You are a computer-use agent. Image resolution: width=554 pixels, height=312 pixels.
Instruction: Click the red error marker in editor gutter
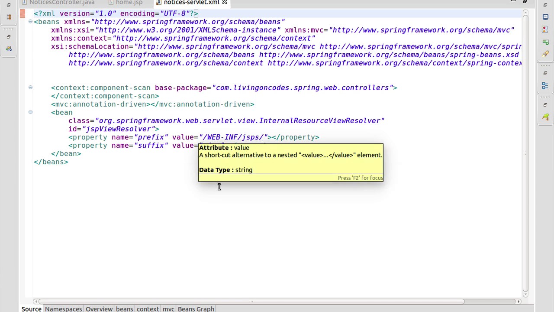23,13
